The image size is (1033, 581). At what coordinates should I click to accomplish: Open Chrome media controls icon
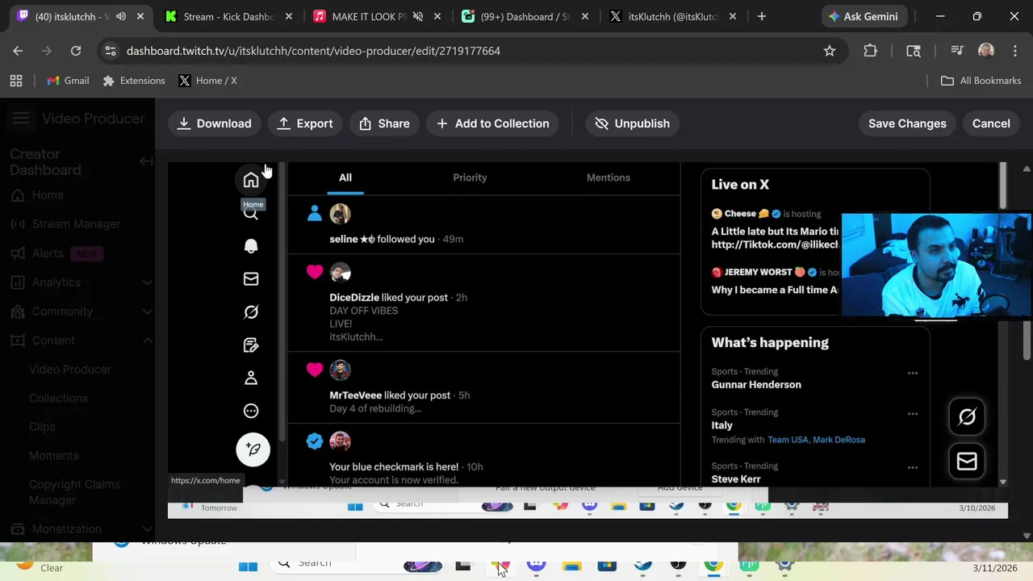(x=956, y=51)
